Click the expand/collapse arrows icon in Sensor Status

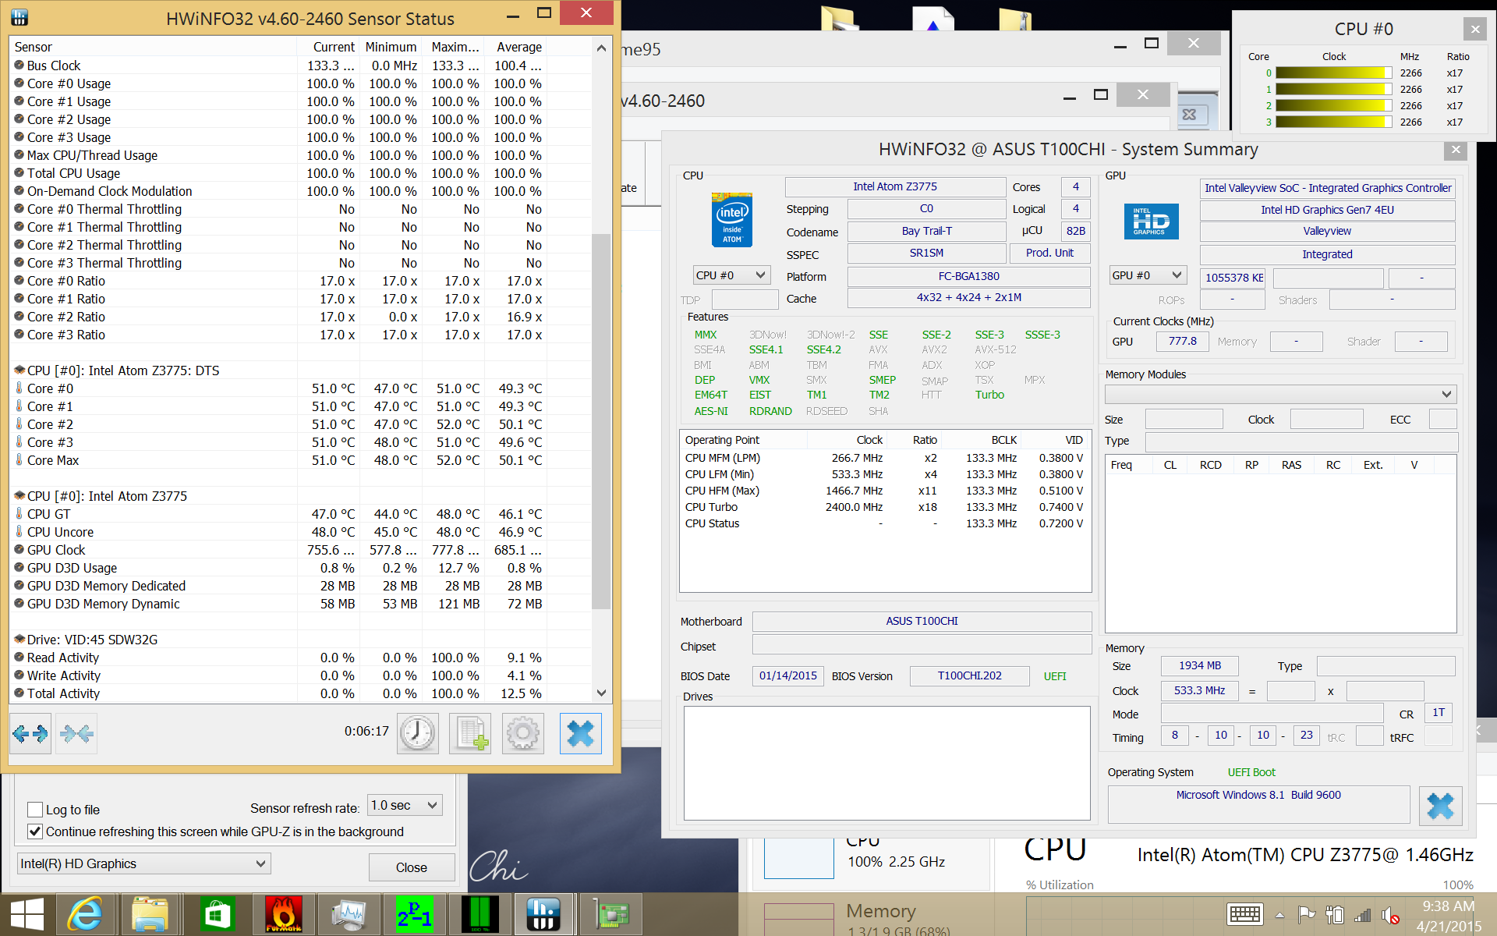coord(30,733)
